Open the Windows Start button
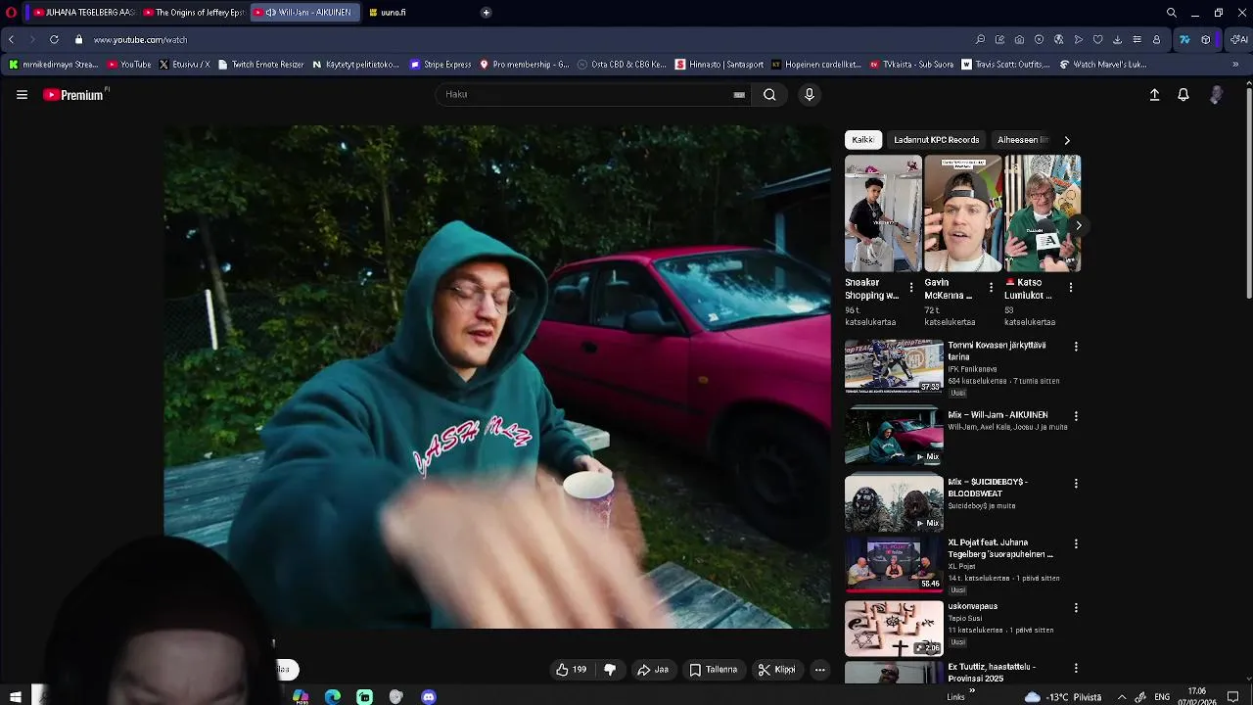1253x705 pixels. pos(16,696)
